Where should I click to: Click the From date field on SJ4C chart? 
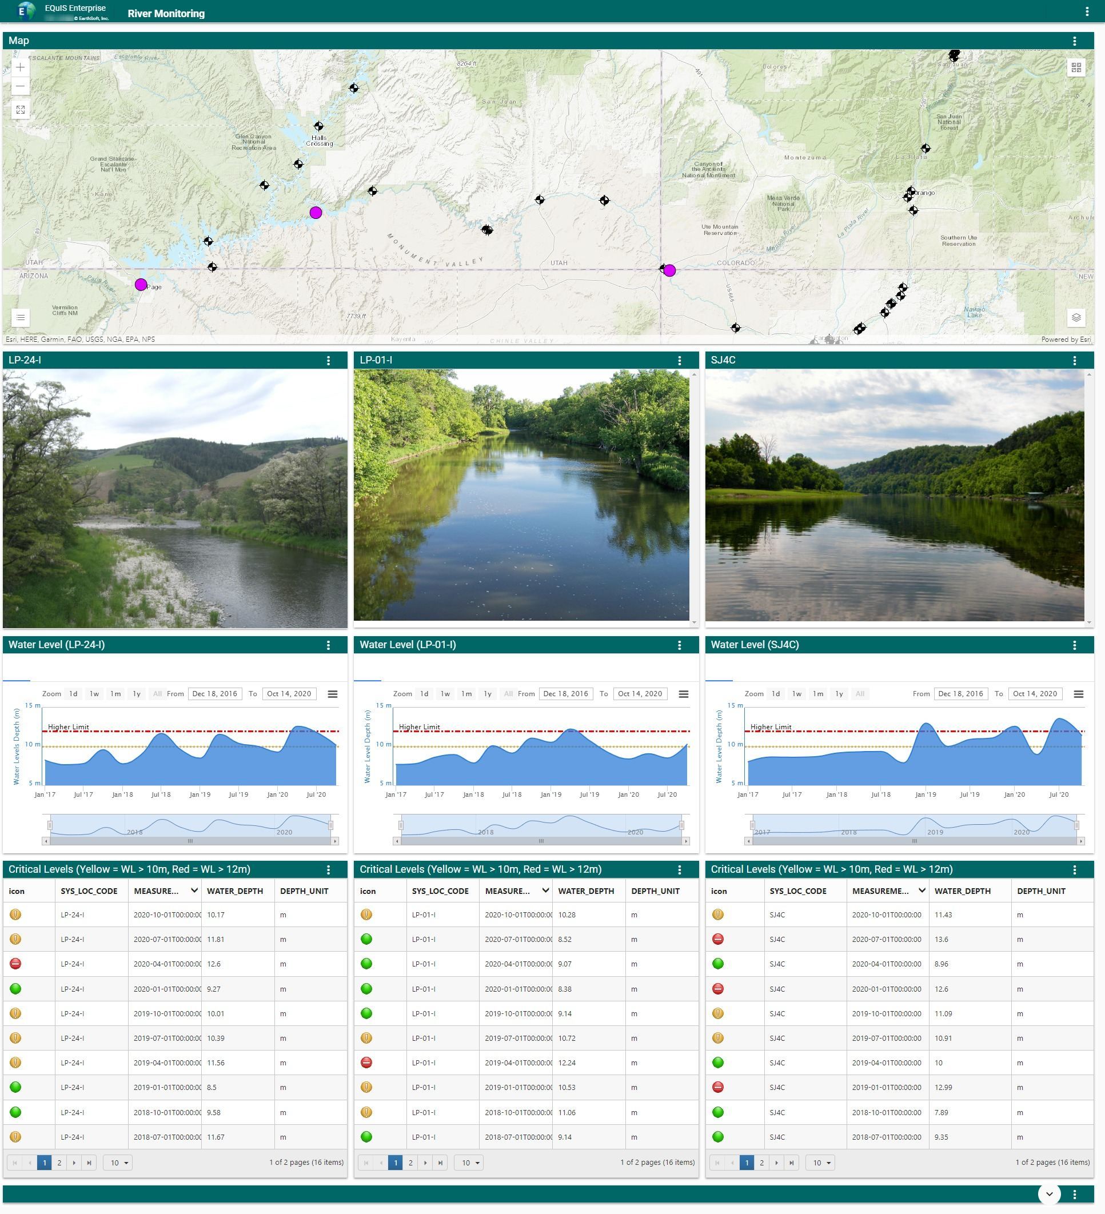(960, 694)
